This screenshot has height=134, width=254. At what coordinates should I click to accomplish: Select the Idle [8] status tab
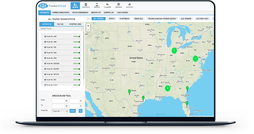point(60,24)
